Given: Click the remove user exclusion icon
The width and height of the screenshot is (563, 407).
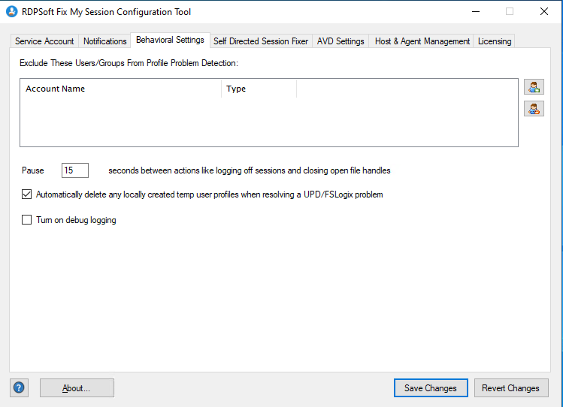Looking at the screenshot, I should [x=534, y=109].
